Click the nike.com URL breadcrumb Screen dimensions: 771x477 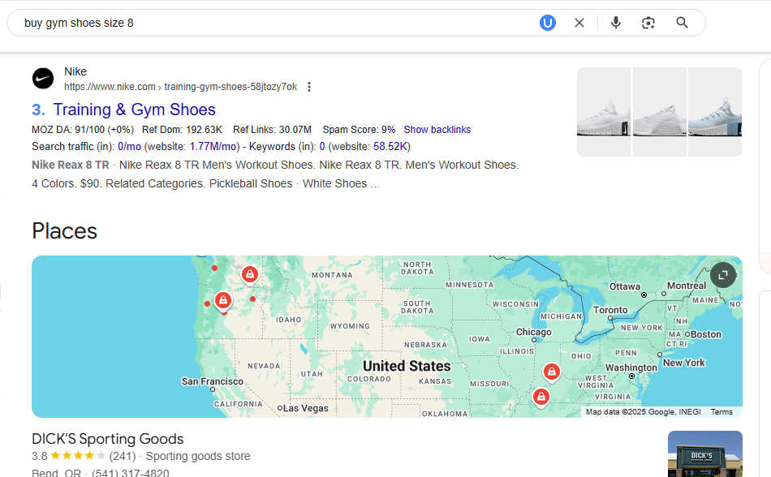click(180, 87)
